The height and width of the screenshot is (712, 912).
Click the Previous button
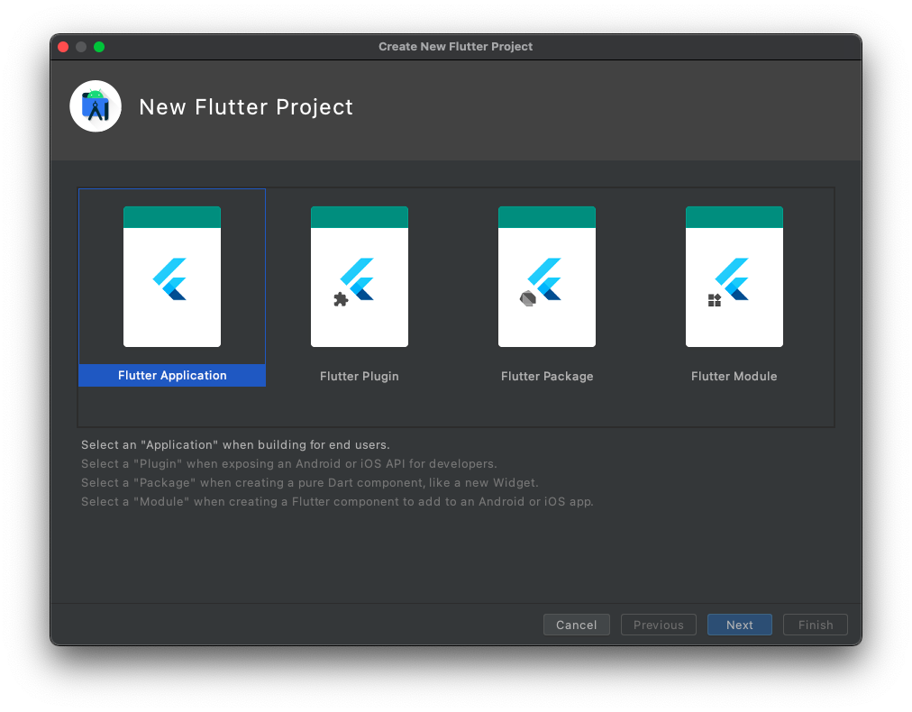click(659, 625)
